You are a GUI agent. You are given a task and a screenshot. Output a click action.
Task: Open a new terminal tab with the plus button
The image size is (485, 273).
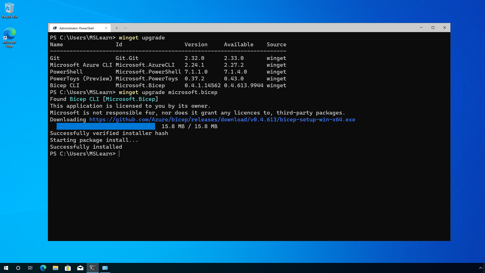coord(117,28)
